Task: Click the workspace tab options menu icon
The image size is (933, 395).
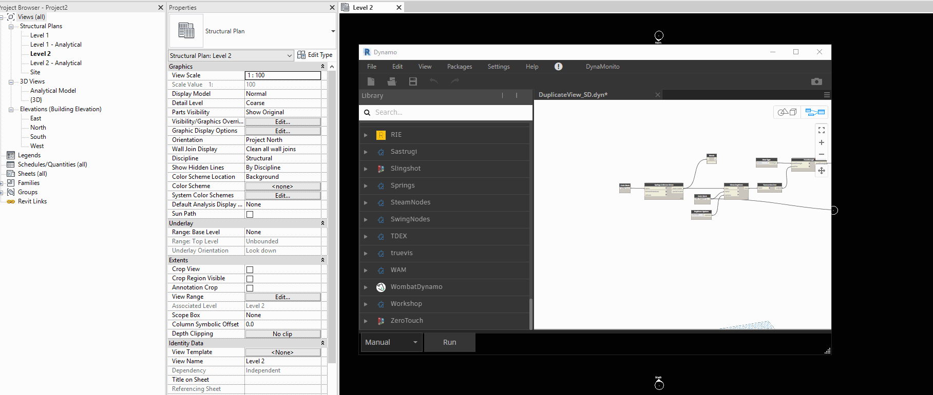Action: tap(827, 95)
